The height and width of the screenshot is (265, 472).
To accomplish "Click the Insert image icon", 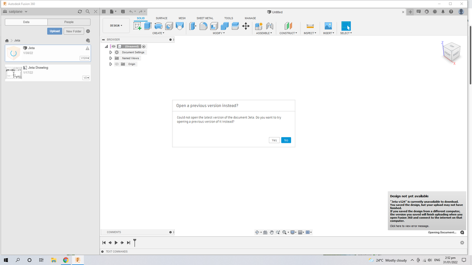I will click(328, 26).
